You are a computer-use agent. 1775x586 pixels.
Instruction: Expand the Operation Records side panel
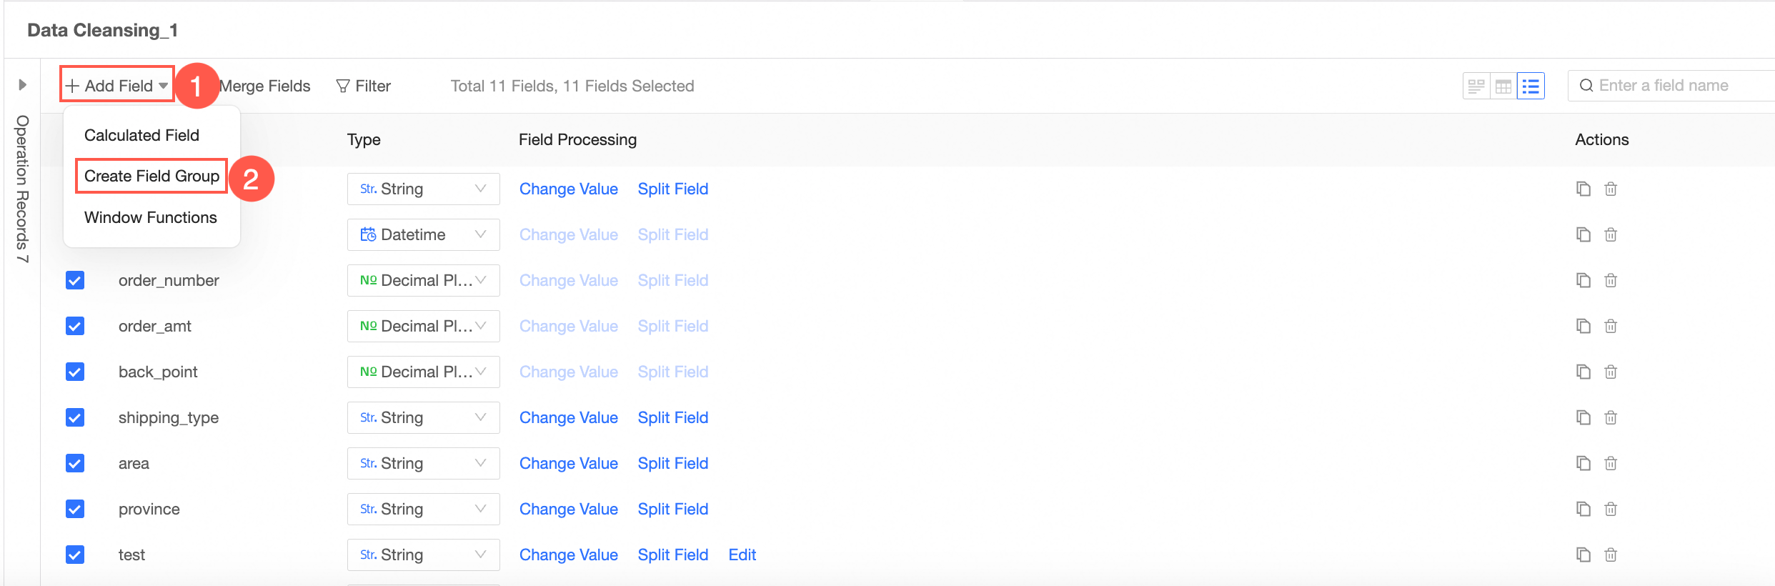tap(22, 85)
